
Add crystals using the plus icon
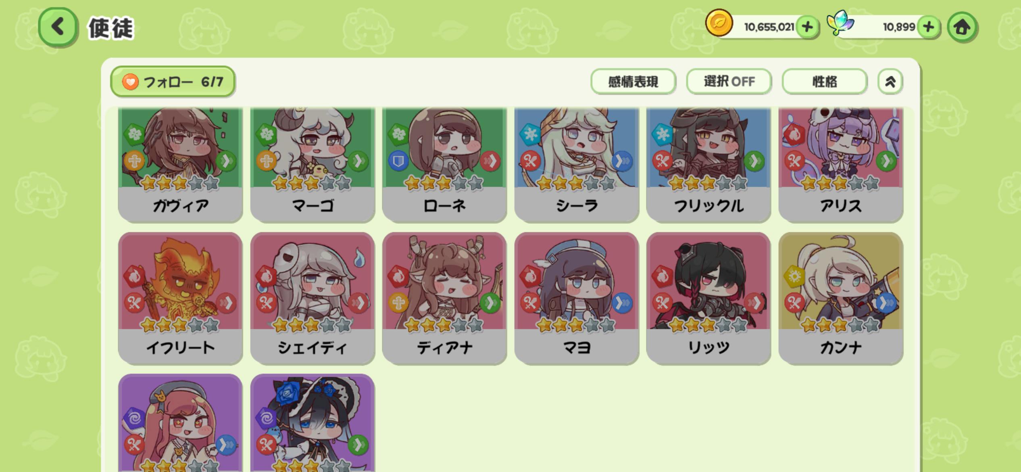(x=928, y=27)
